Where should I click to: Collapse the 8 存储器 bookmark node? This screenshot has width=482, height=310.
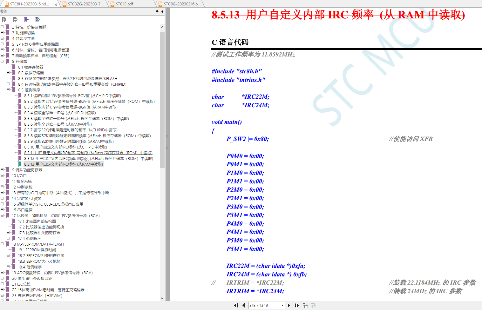(x=2, y=61)
